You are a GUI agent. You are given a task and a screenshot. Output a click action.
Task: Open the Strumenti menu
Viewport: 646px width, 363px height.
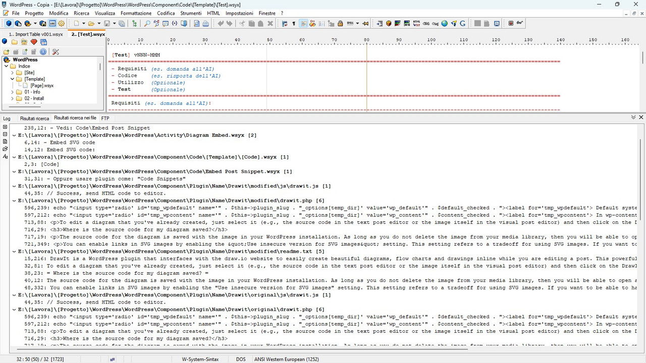point(191,13)
